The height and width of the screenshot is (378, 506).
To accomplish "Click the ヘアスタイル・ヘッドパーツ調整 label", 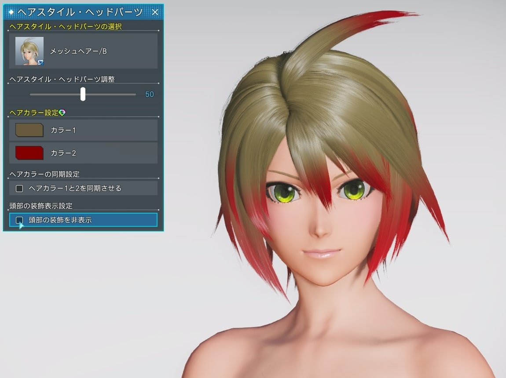I will tap(62, 79).
